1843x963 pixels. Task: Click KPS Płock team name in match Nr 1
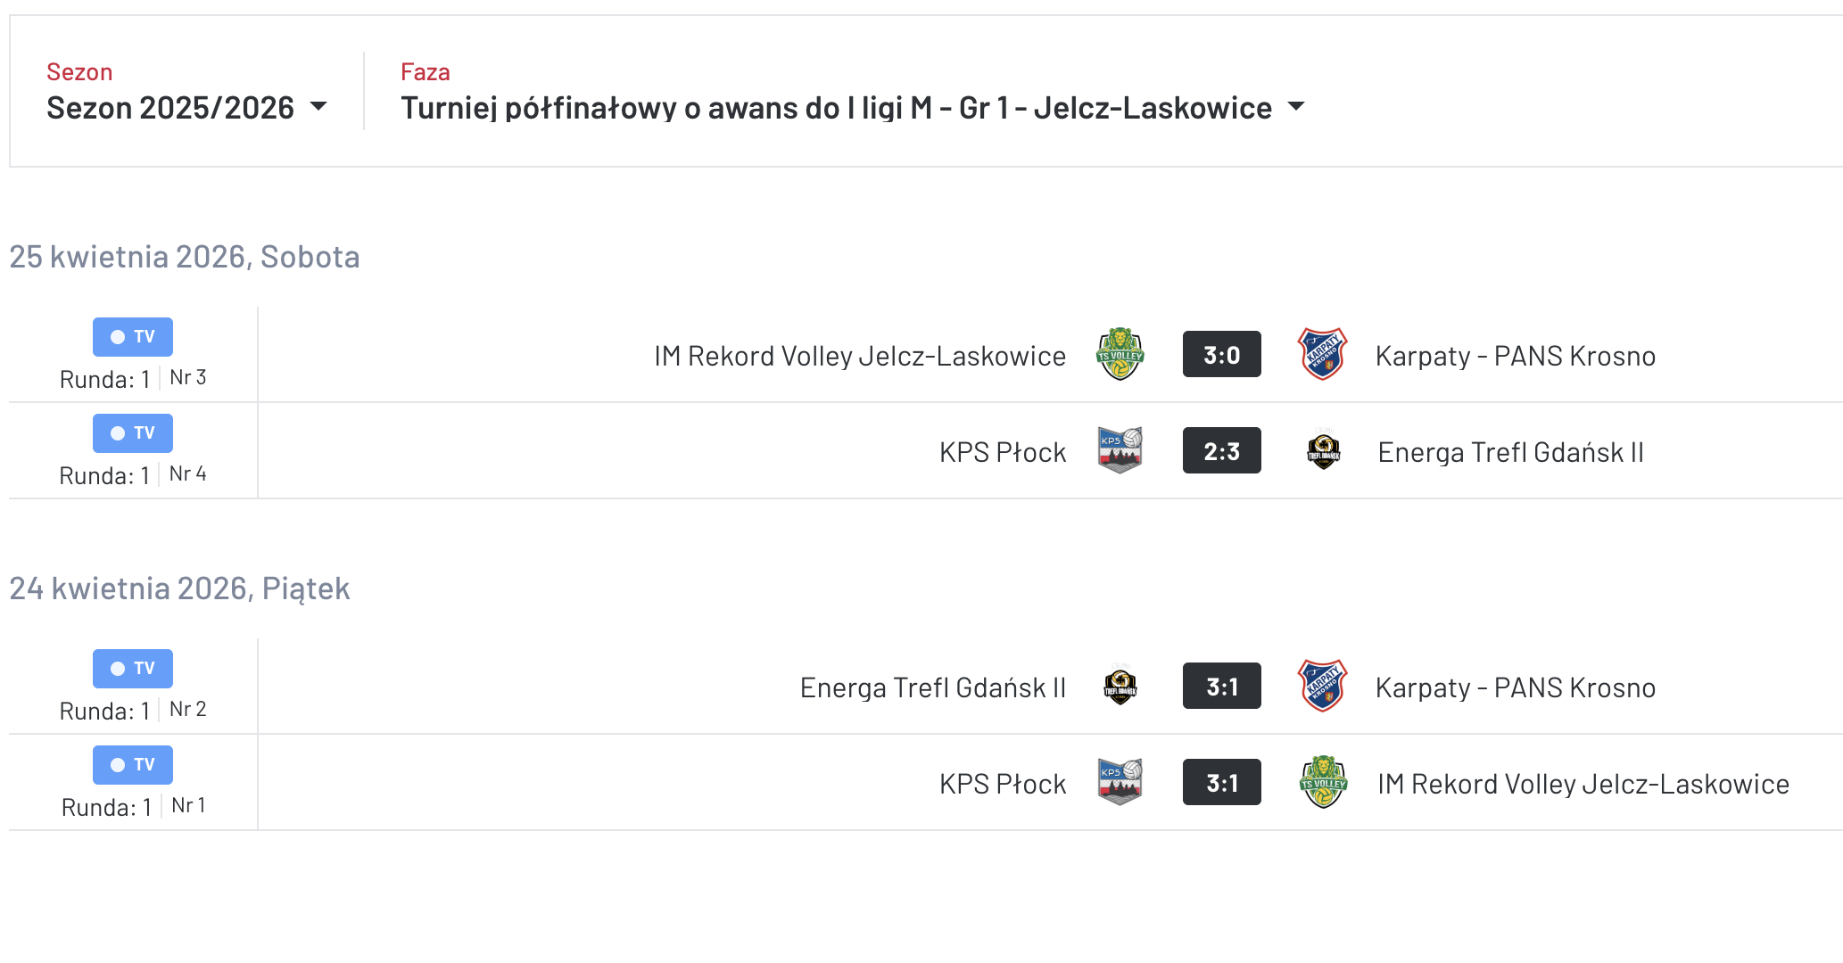(x=1002, y=784)
